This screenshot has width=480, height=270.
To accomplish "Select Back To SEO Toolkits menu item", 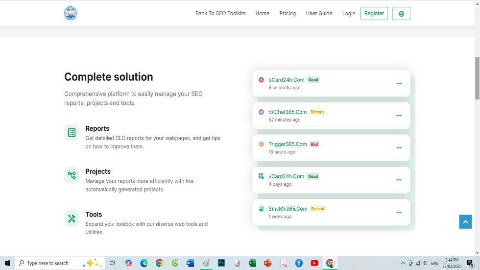I will click(x=220, y=14).
